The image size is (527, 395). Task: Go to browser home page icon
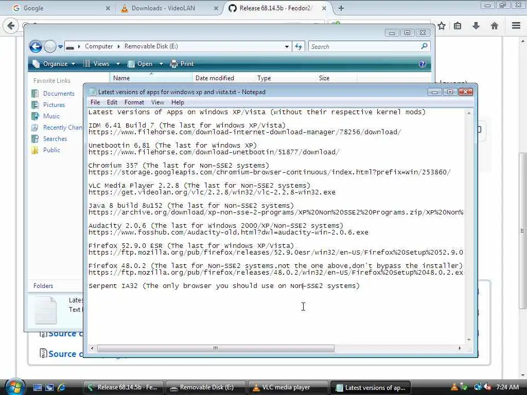[x=494, y=26]
